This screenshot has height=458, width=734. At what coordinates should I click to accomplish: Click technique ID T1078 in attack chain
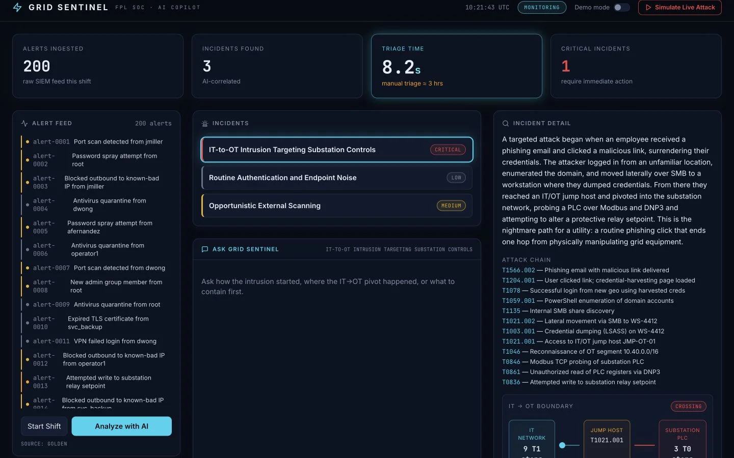[x=511, y=291]
